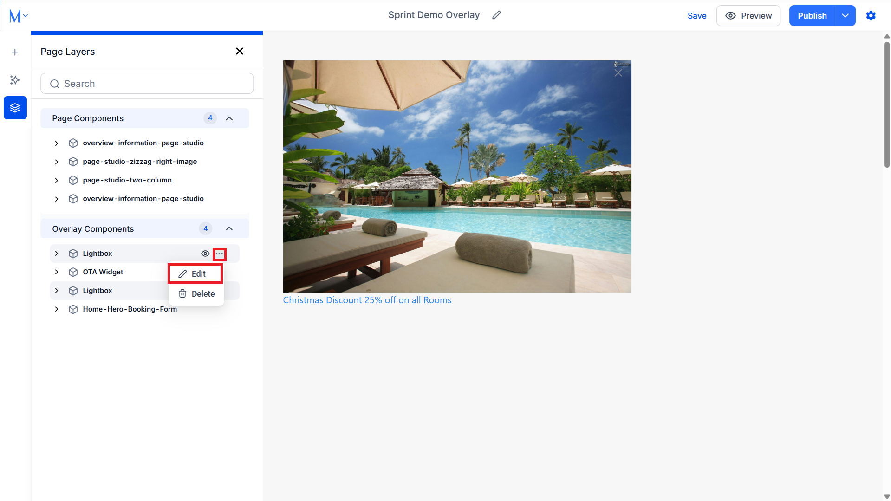Open Christmas Discount 25% off link
Screen dimensions: 891x501
(x=367, y=300)
